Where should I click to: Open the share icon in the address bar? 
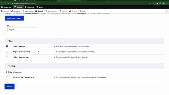tap(150, 3)
